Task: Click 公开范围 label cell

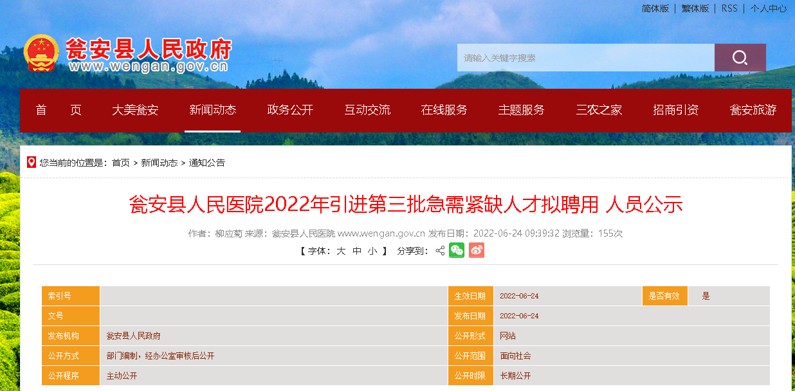Action: pos(470,356)
